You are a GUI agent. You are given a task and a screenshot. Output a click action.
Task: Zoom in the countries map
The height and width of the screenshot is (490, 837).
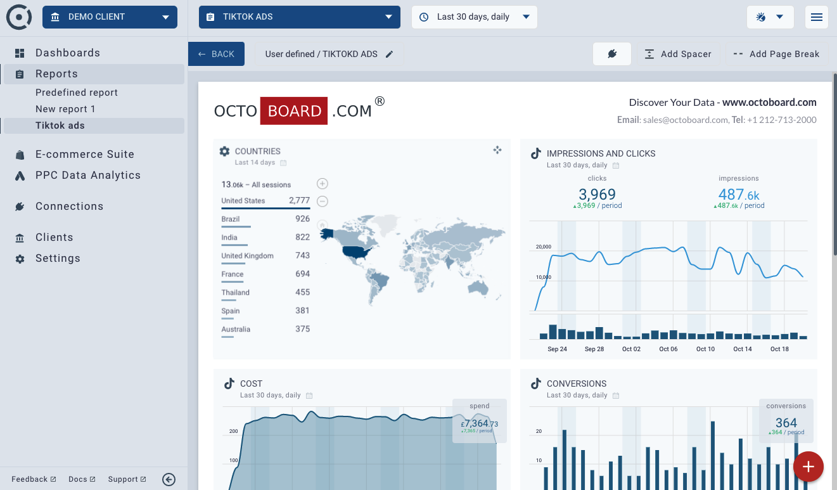coord(322,184)
